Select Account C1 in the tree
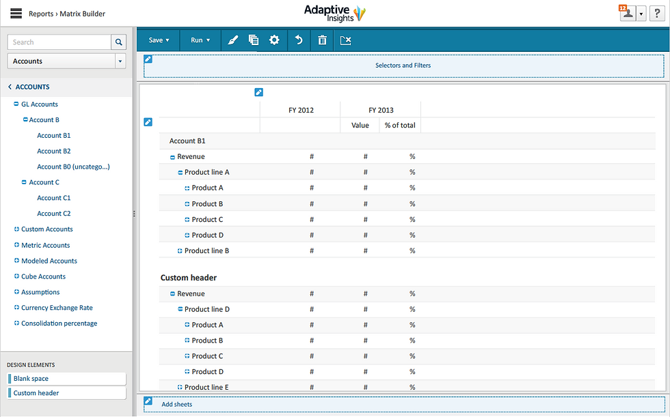670x417 pixels. click(x=54, y=198)
